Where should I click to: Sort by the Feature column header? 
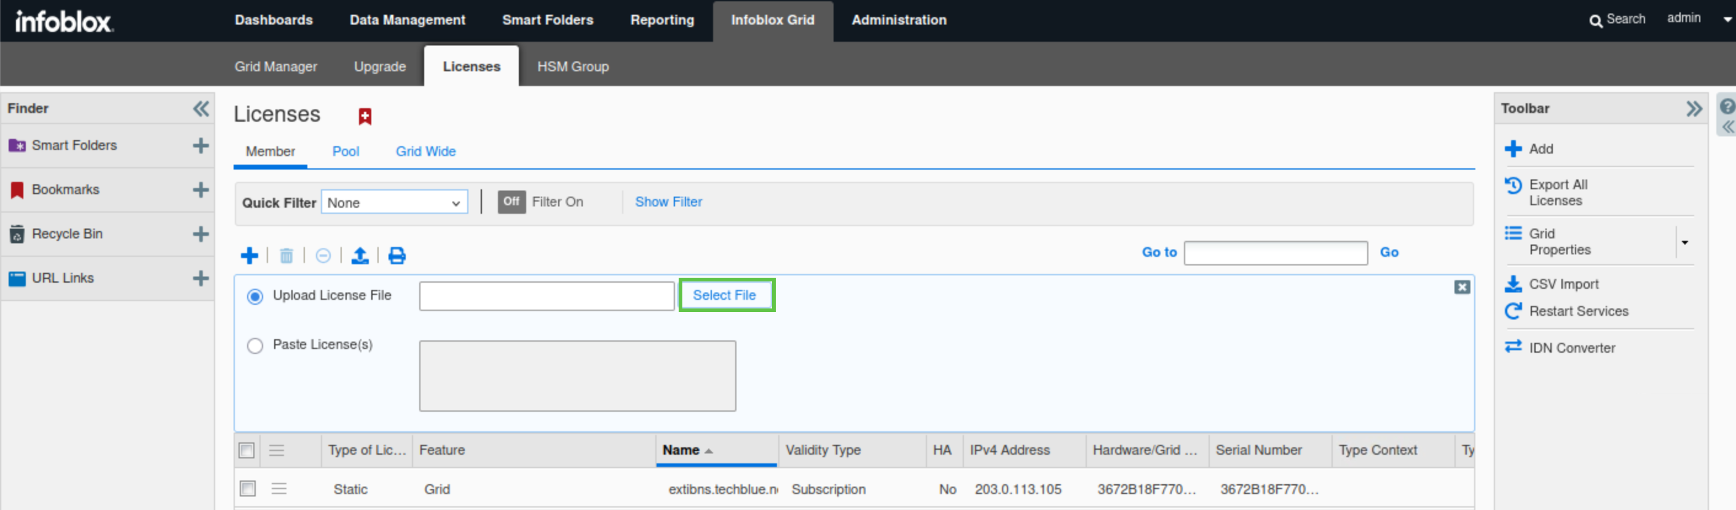pos(534,450)
